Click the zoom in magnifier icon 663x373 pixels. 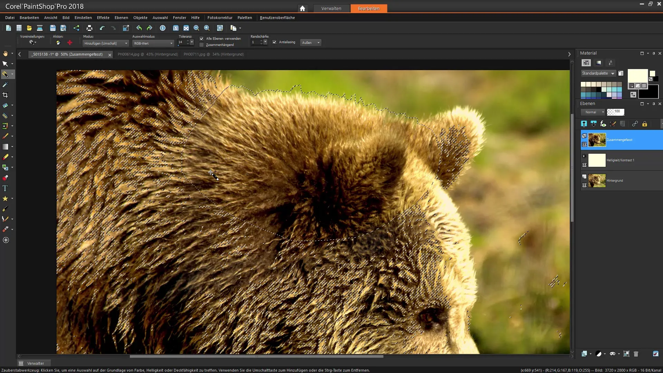pyautogui.click(x=207, y=28)
